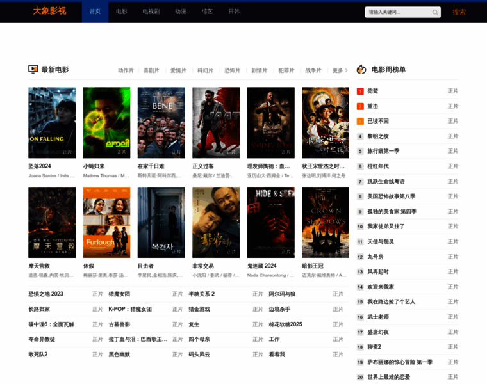
Task: Open 码头风云 in list
Action: [x=199, y=355]
